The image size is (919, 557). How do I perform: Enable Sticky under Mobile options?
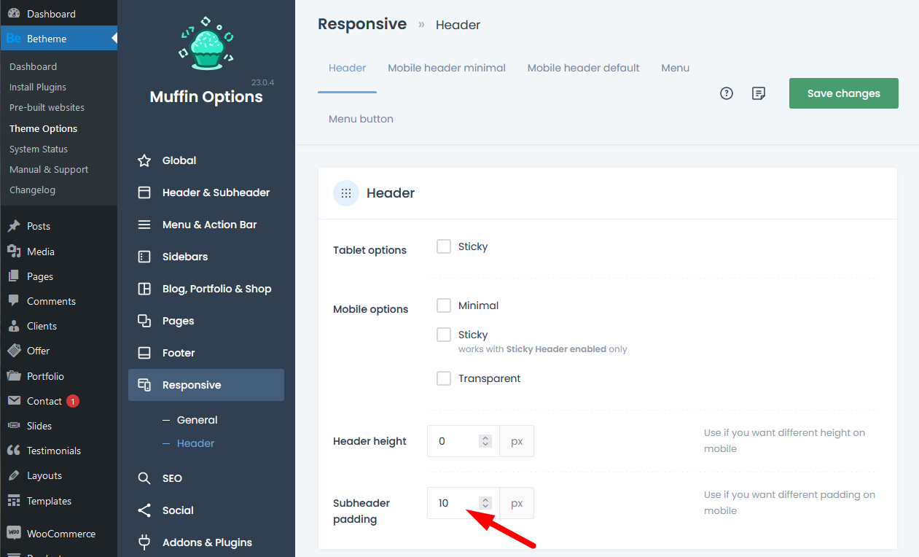pos(444,335)
